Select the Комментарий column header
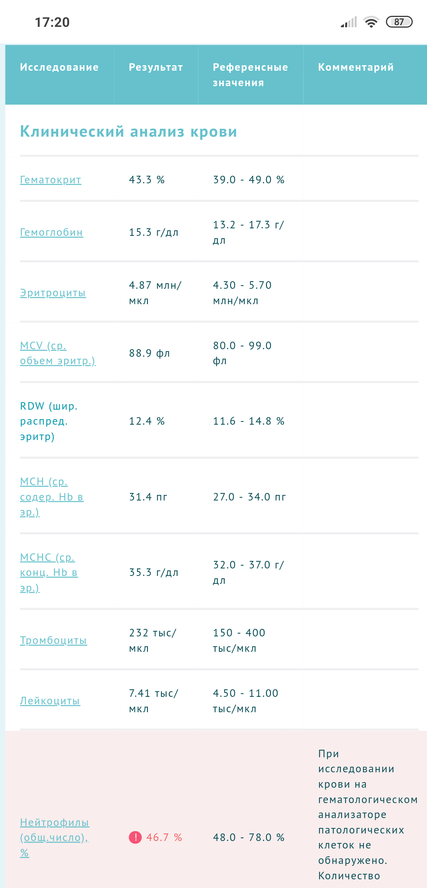427x888 pixels. pyautogui.click(x=356, y=67)
